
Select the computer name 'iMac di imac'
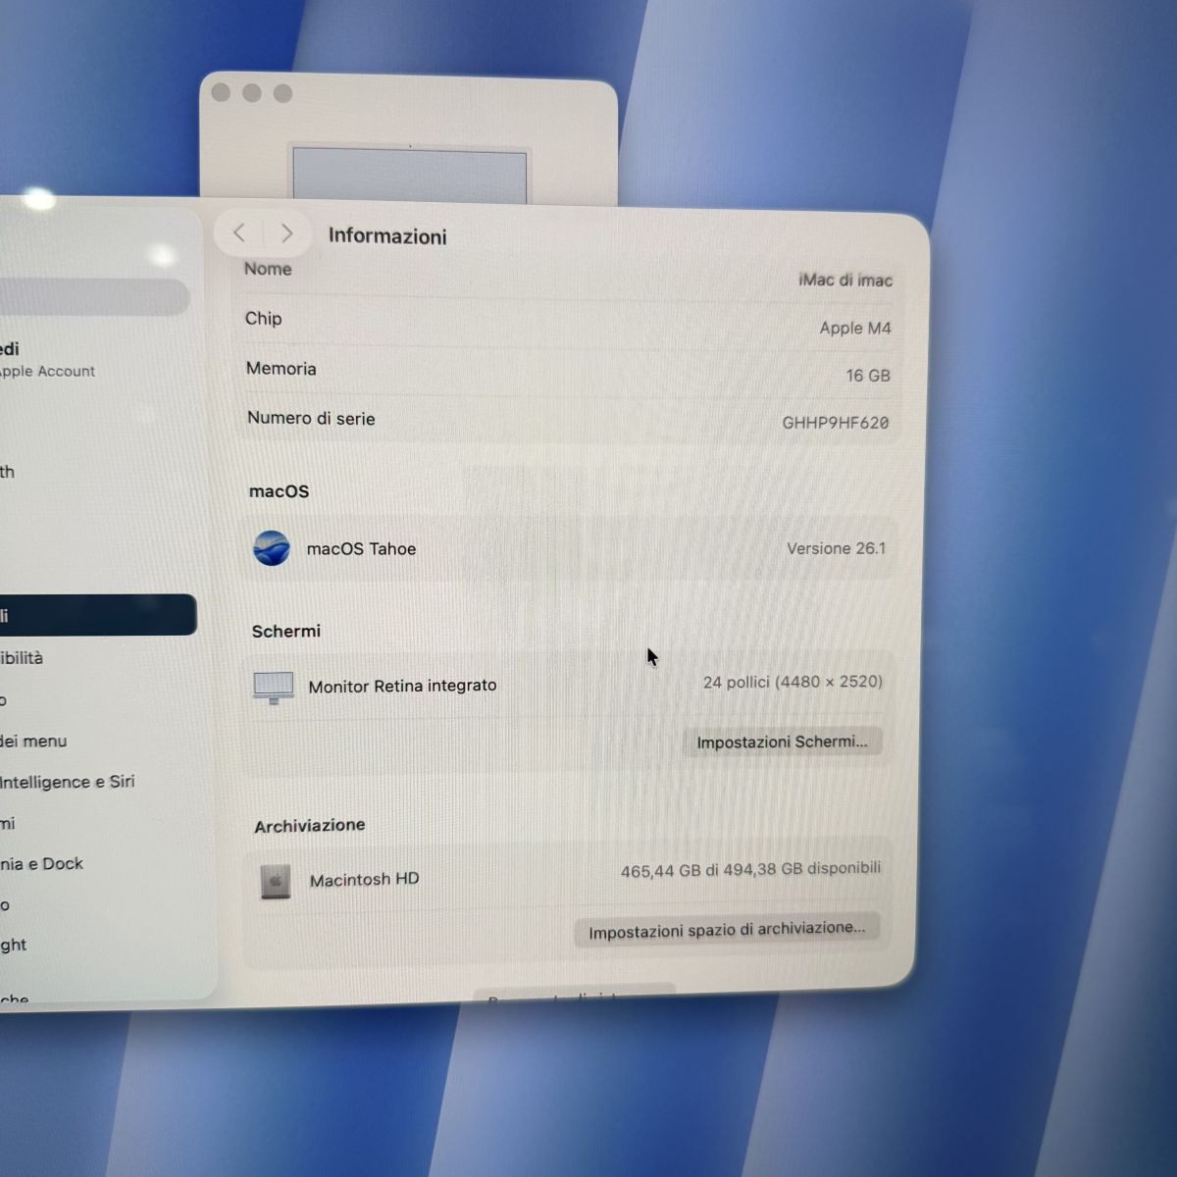pyautogui.click(x=844, y=281)
